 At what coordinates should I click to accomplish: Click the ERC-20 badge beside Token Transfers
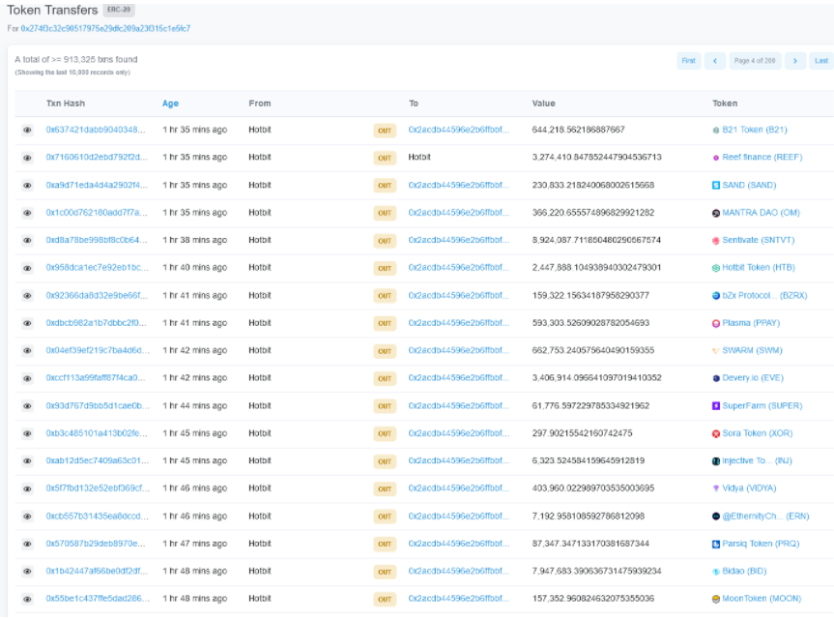tap(119, 10)
